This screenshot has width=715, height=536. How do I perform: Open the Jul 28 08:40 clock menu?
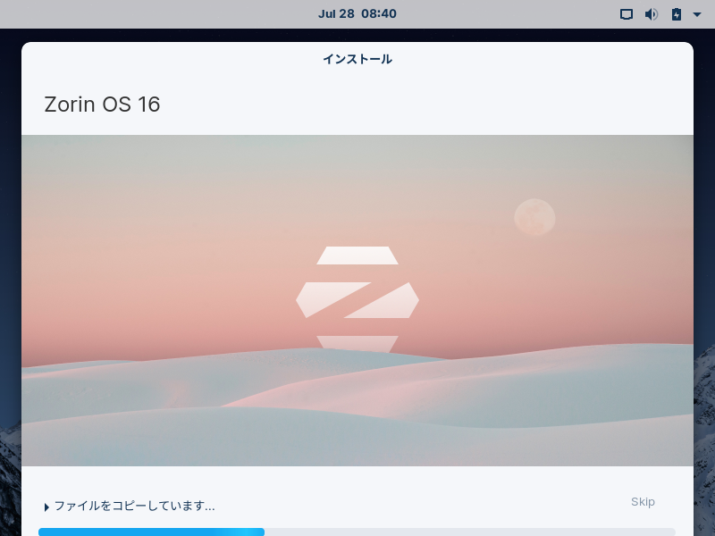pyautogui.click(x=357, y=13)
